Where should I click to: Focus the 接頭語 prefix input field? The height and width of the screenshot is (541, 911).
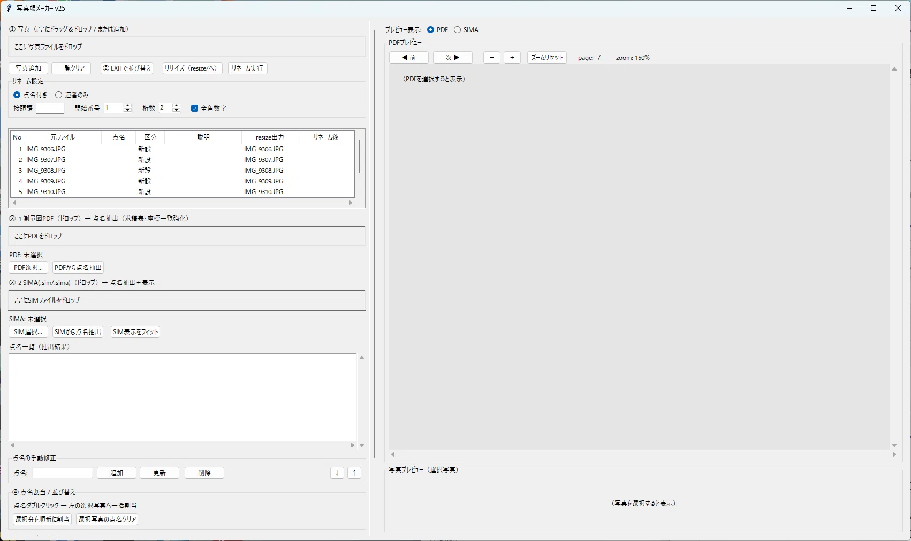50,109
